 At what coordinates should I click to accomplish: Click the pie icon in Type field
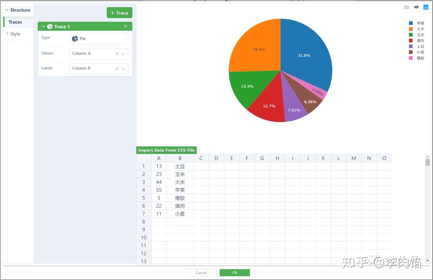[75, 38]
